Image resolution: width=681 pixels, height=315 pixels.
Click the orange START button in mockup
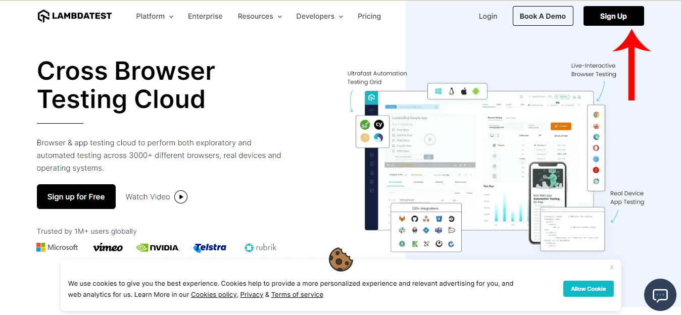coord(561,126)
